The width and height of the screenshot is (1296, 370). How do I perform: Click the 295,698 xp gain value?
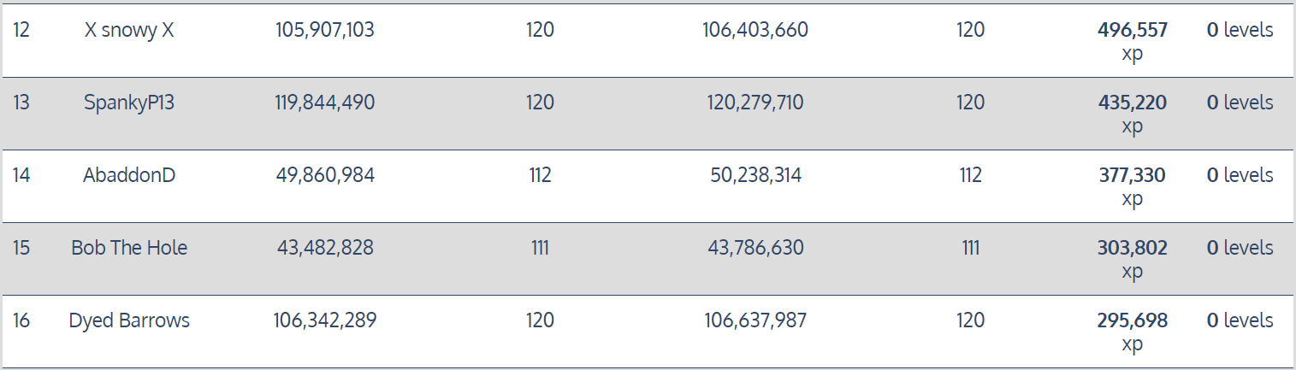tap(1132, 321)
